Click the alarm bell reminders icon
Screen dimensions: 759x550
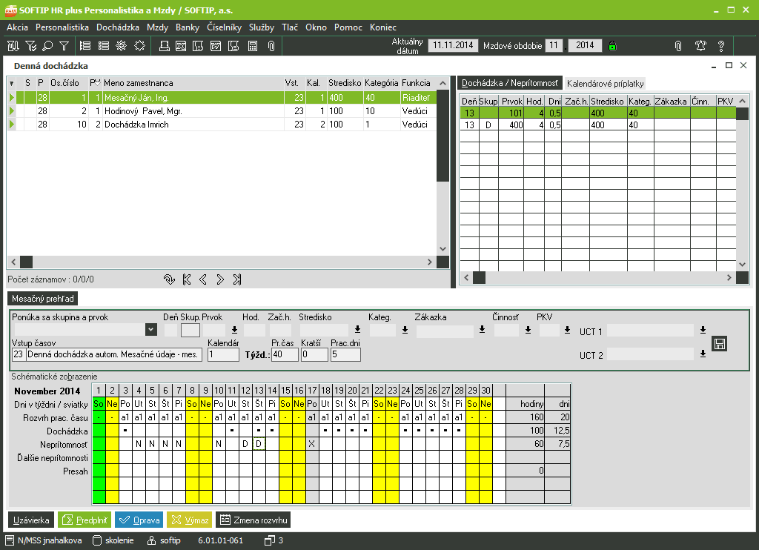(x=700, y=46)
